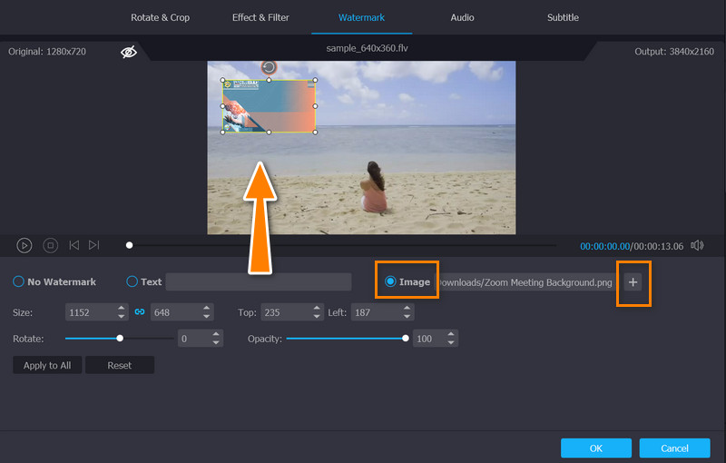Screen dimensions: 726x463
Task: Click the Apply to All button
Action: pos(47,365)
